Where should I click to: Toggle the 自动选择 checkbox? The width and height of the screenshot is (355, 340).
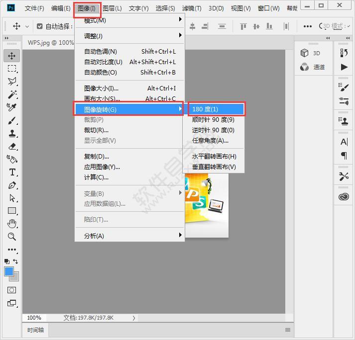tap(40, 26)
